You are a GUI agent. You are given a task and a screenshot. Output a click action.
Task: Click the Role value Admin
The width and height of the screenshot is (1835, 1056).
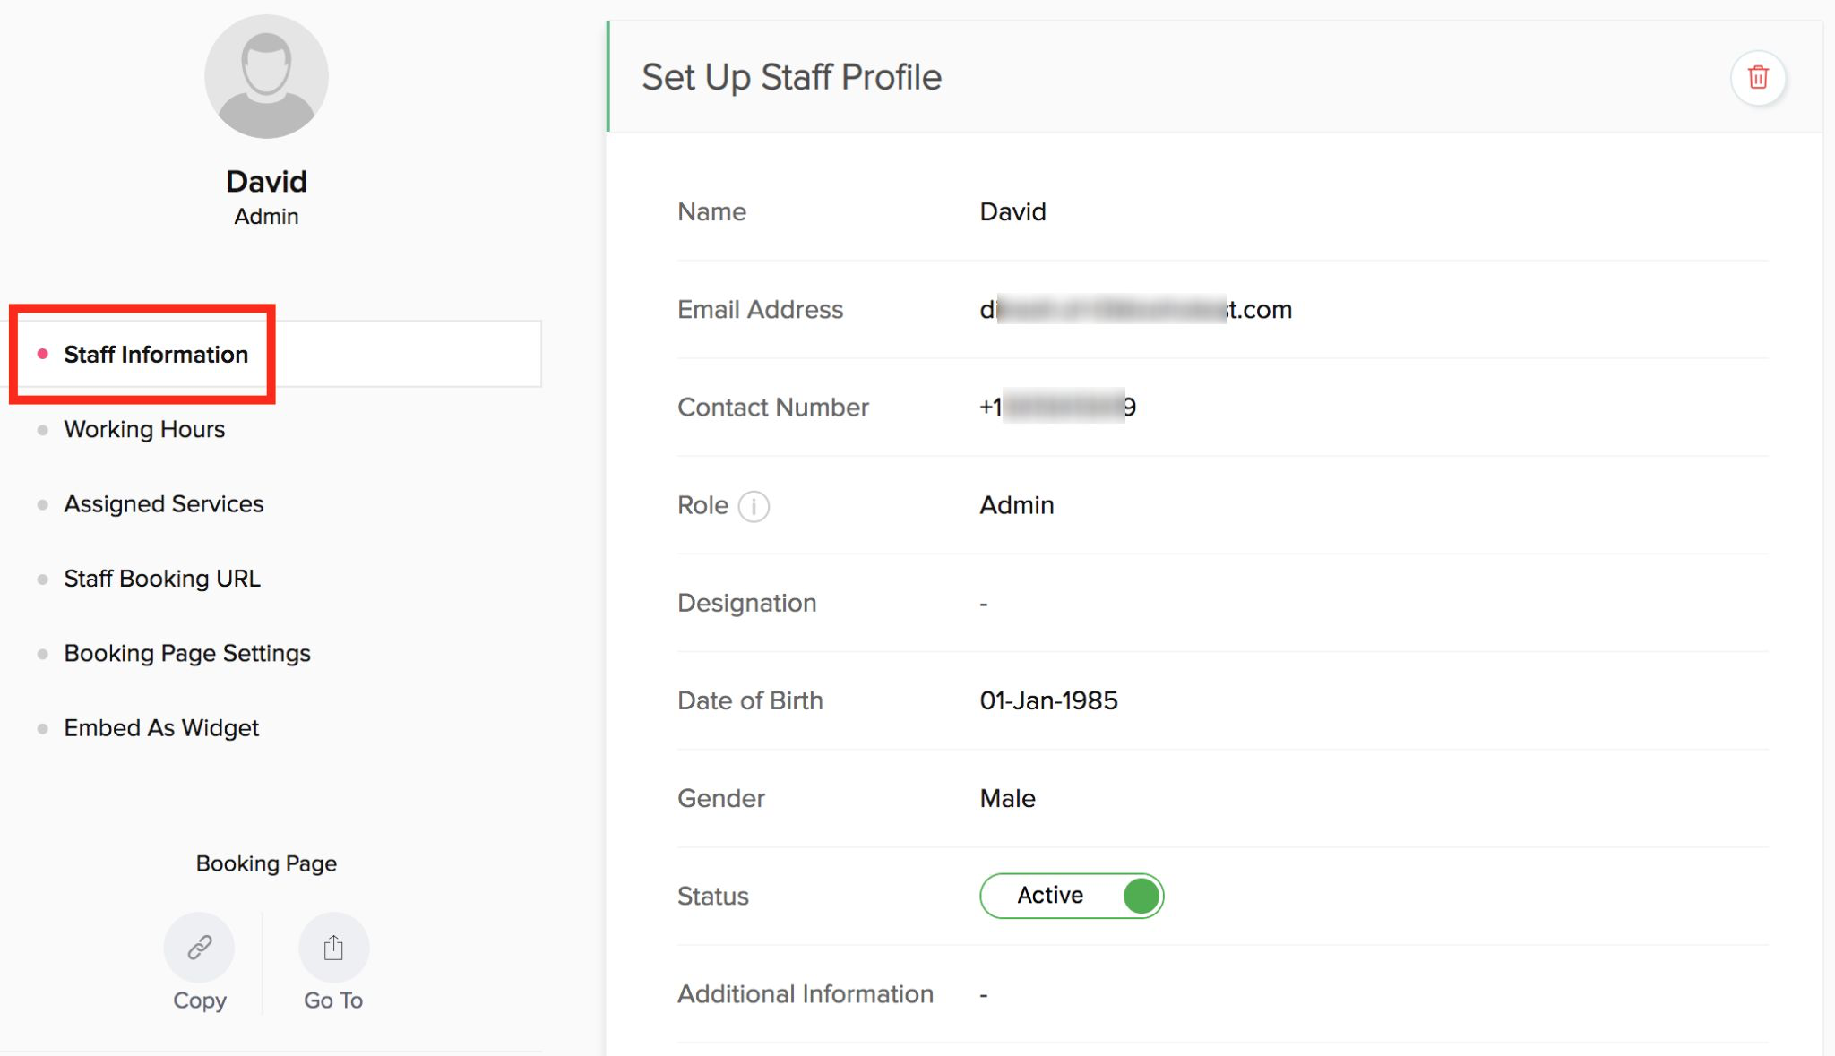(x=1016, y=505)
